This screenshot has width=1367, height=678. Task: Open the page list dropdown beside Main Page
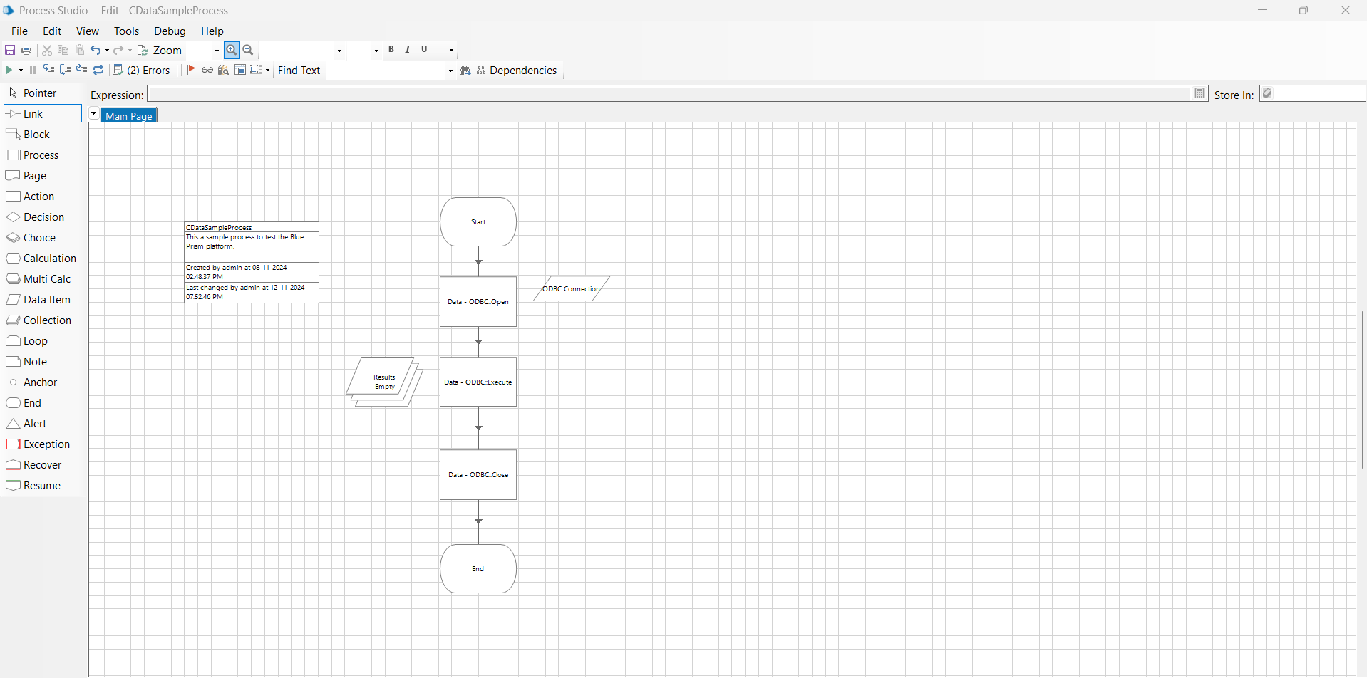(94, 114)
